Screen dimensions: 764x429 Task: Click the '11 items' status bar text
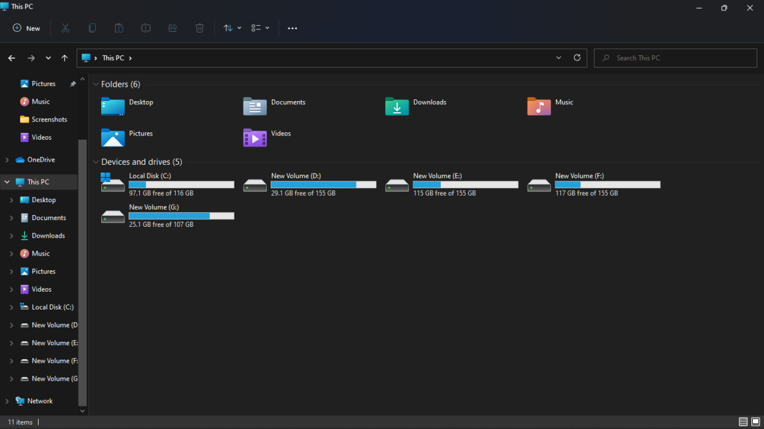pos(20,422)
